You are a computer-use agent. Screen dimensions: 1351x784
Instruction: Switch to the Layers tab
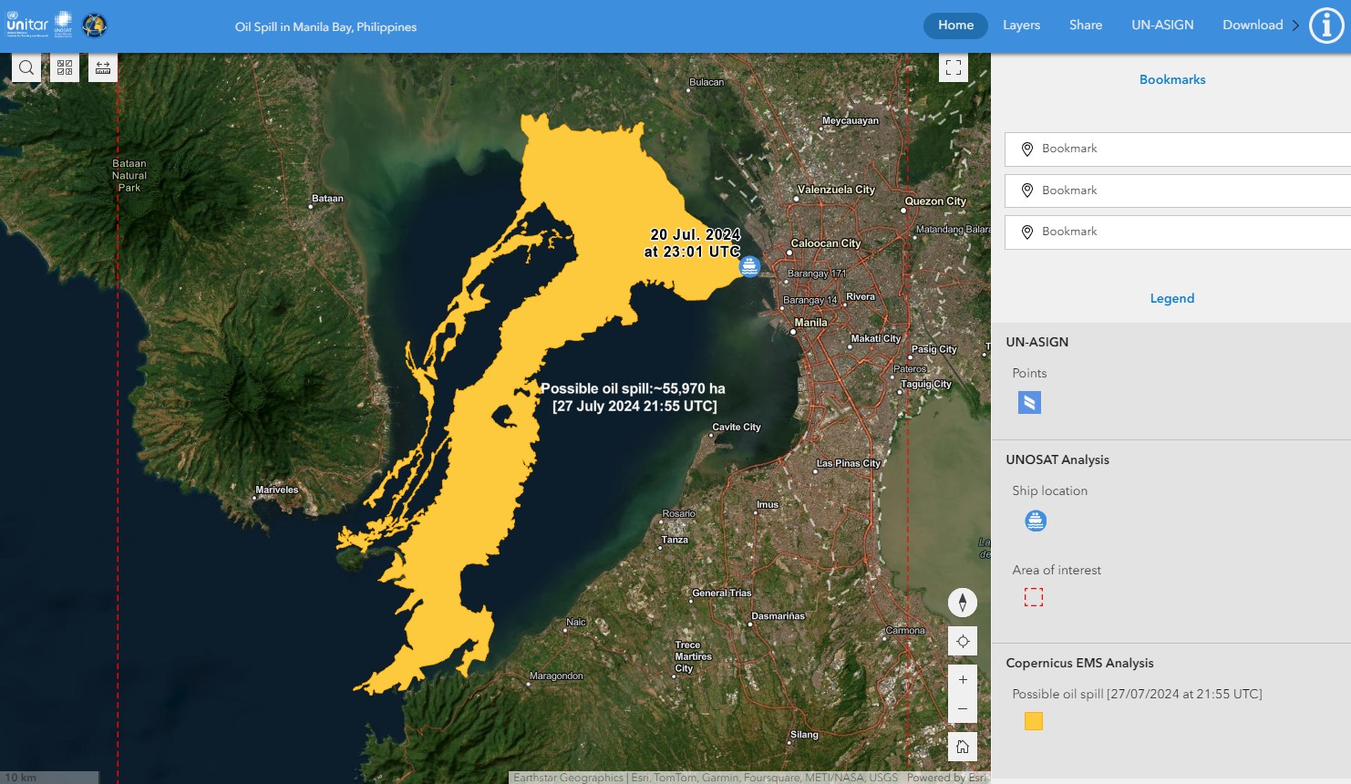1021,26
